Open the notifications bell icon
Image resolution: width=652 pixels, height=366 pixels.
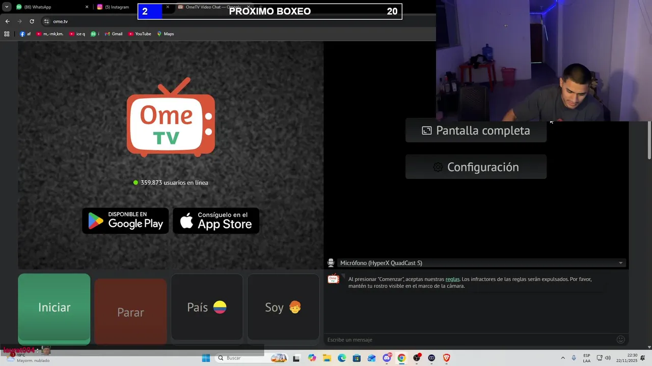coord(643,358)
